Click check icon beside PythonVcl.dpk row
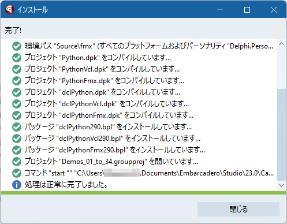287x224 pixels. [17, 69]
